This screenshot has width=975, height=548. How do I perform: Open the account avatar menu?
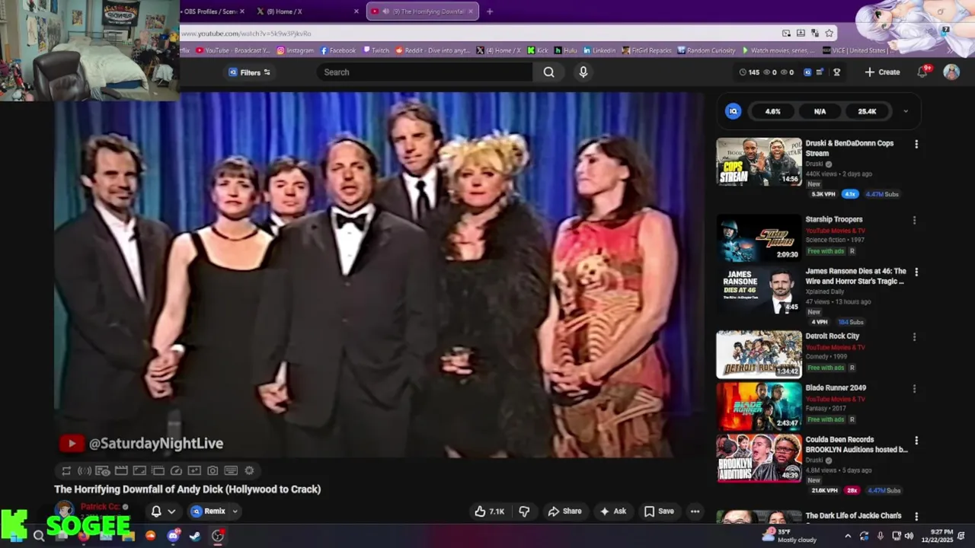click(951, 72)
